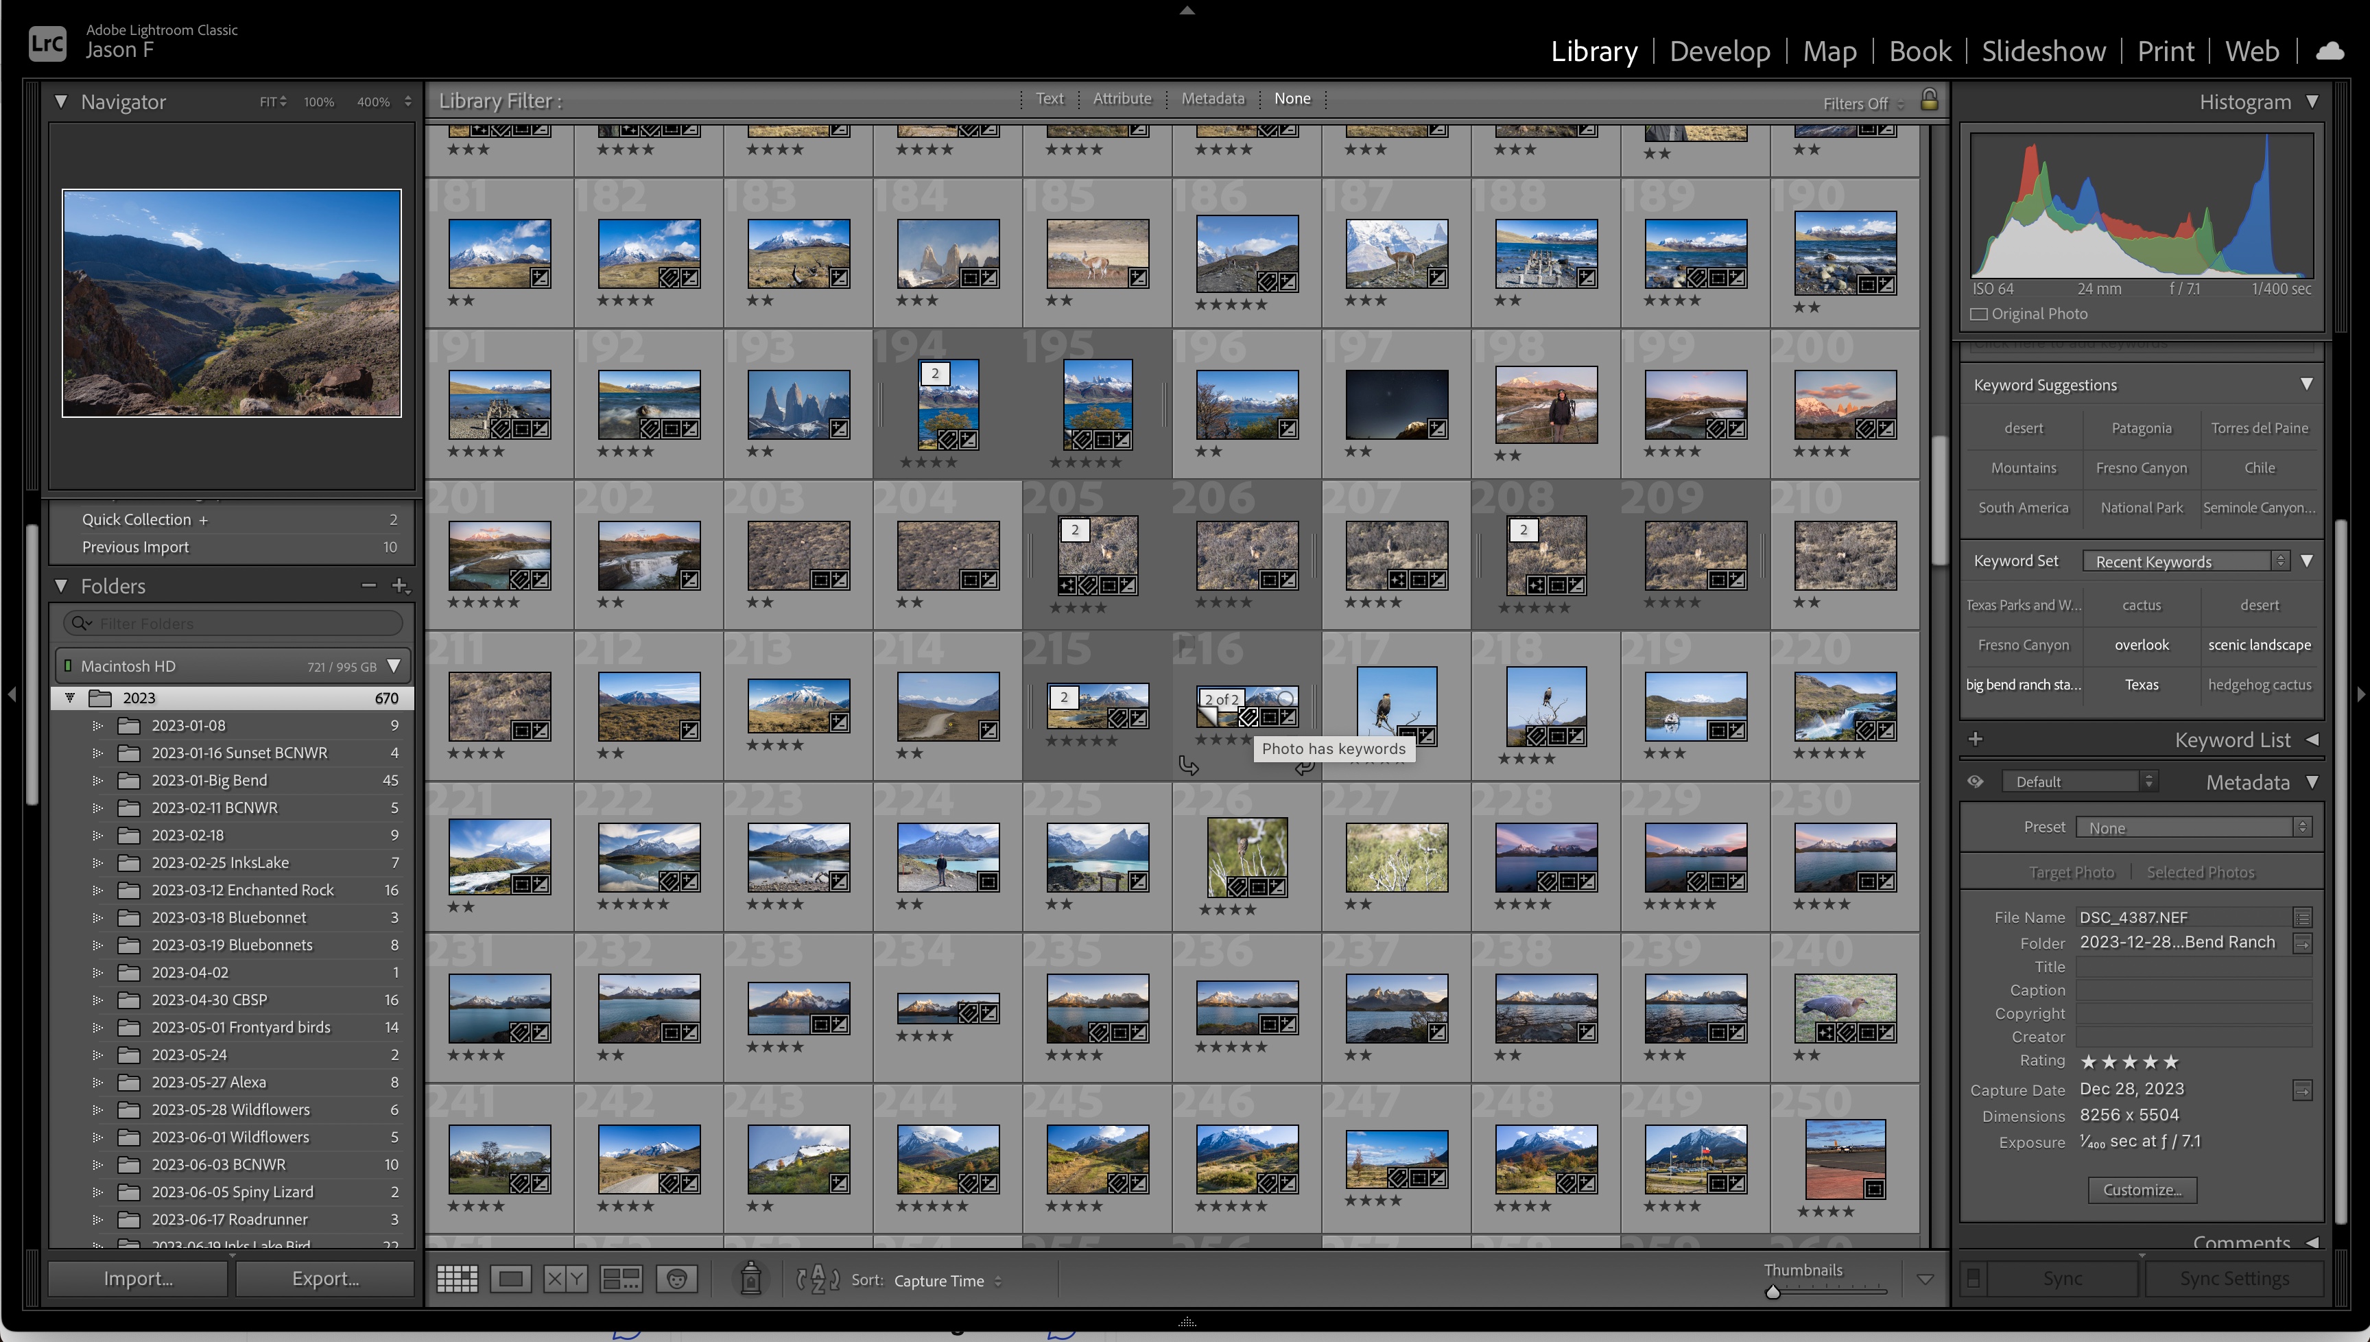Viewport: 2370px width, 1342px height.
Task: Open Compare view (X|Y)
Action: [565, 1280]
